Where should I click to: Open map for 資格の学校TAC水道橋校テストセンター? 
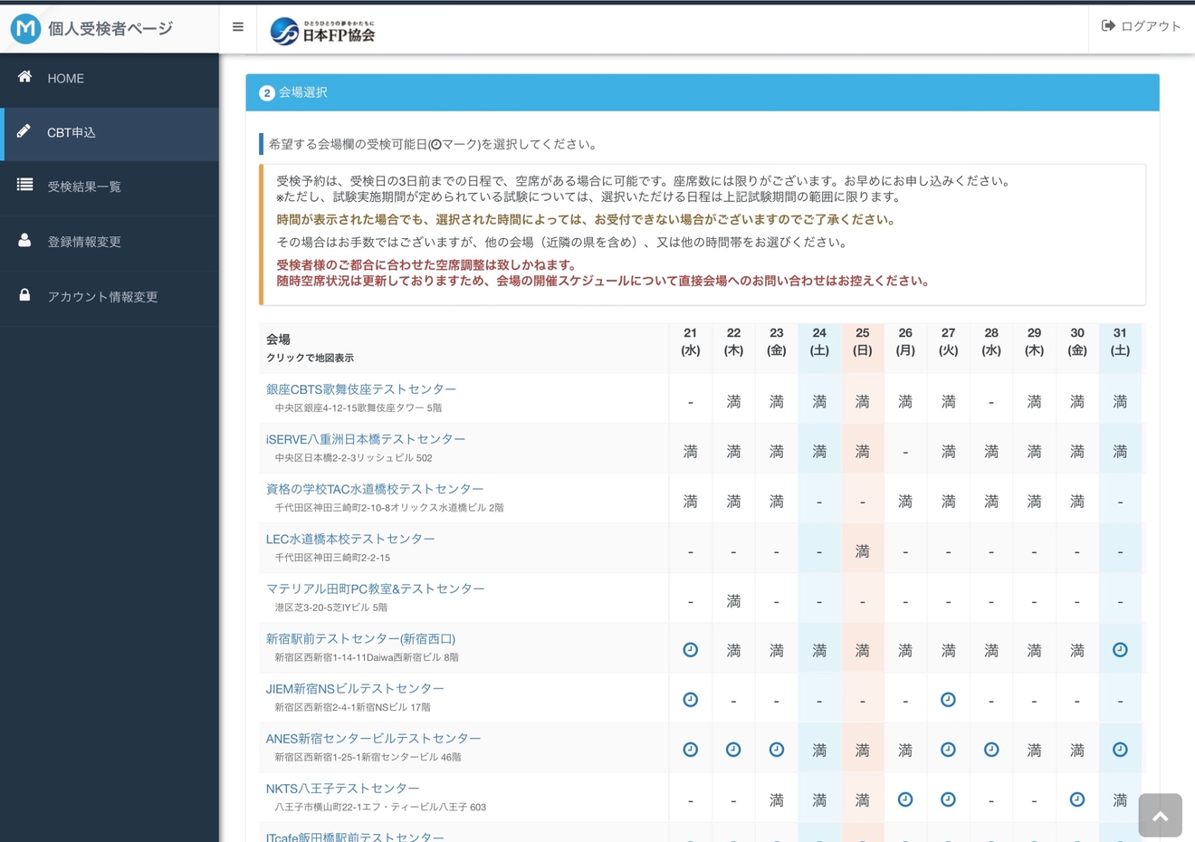coord(375,489)
